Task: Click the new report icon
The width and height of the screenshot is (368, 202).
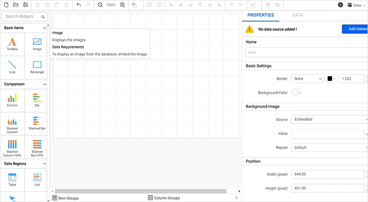Action: pyautogui.click(x=6, y=5)
